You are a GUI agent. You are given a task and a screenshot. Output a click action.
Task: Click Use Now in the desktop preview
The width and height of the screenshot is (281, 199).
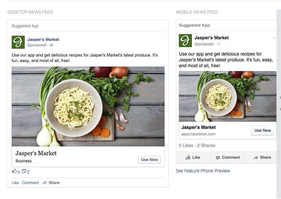(x=149, y=159)
